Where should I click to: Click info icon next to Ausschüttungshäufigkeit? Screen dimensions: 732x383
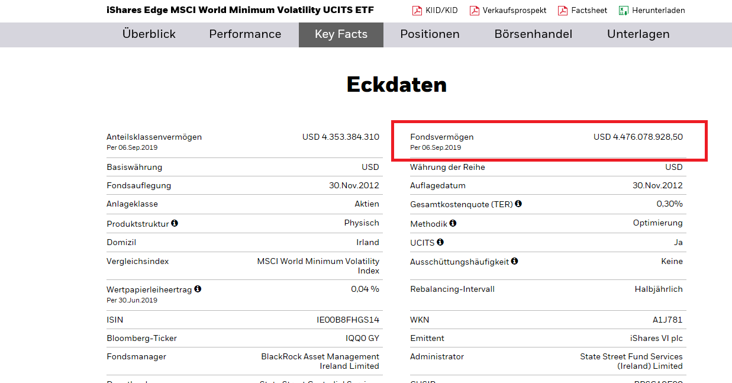coord(515,261)
